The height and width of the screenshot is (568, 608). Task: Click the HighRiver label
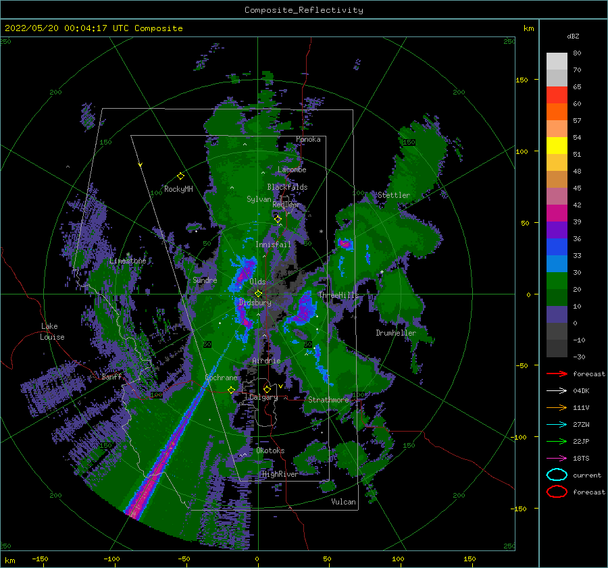280,474
